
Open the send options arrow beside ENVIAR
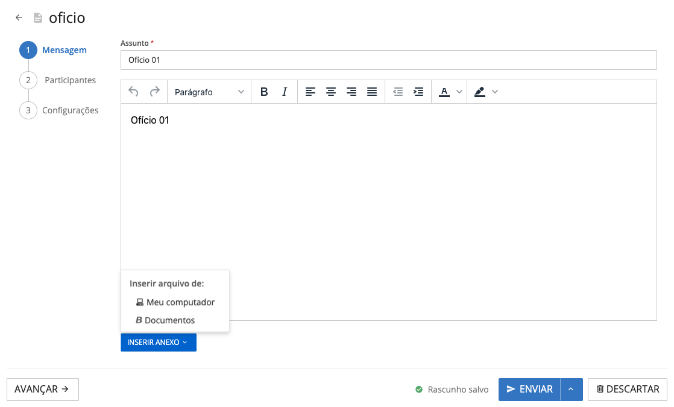pyautogui.click(x=571, y=390)
